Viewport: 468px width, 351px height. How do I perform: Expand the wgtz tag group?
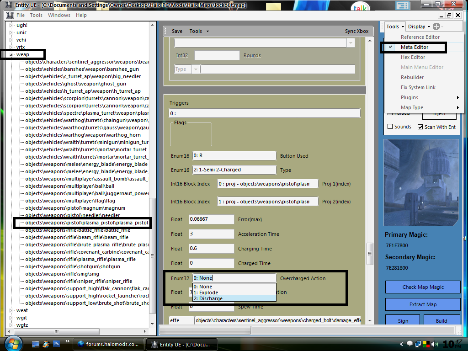(x=11, y=325)
